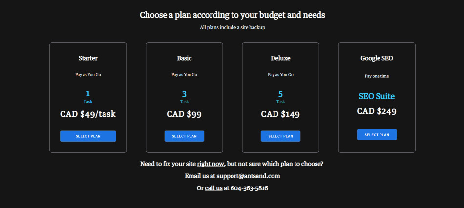The image size is (464, 208).
Task: Click the Deluxe plan heading
Action: [280, 58]
